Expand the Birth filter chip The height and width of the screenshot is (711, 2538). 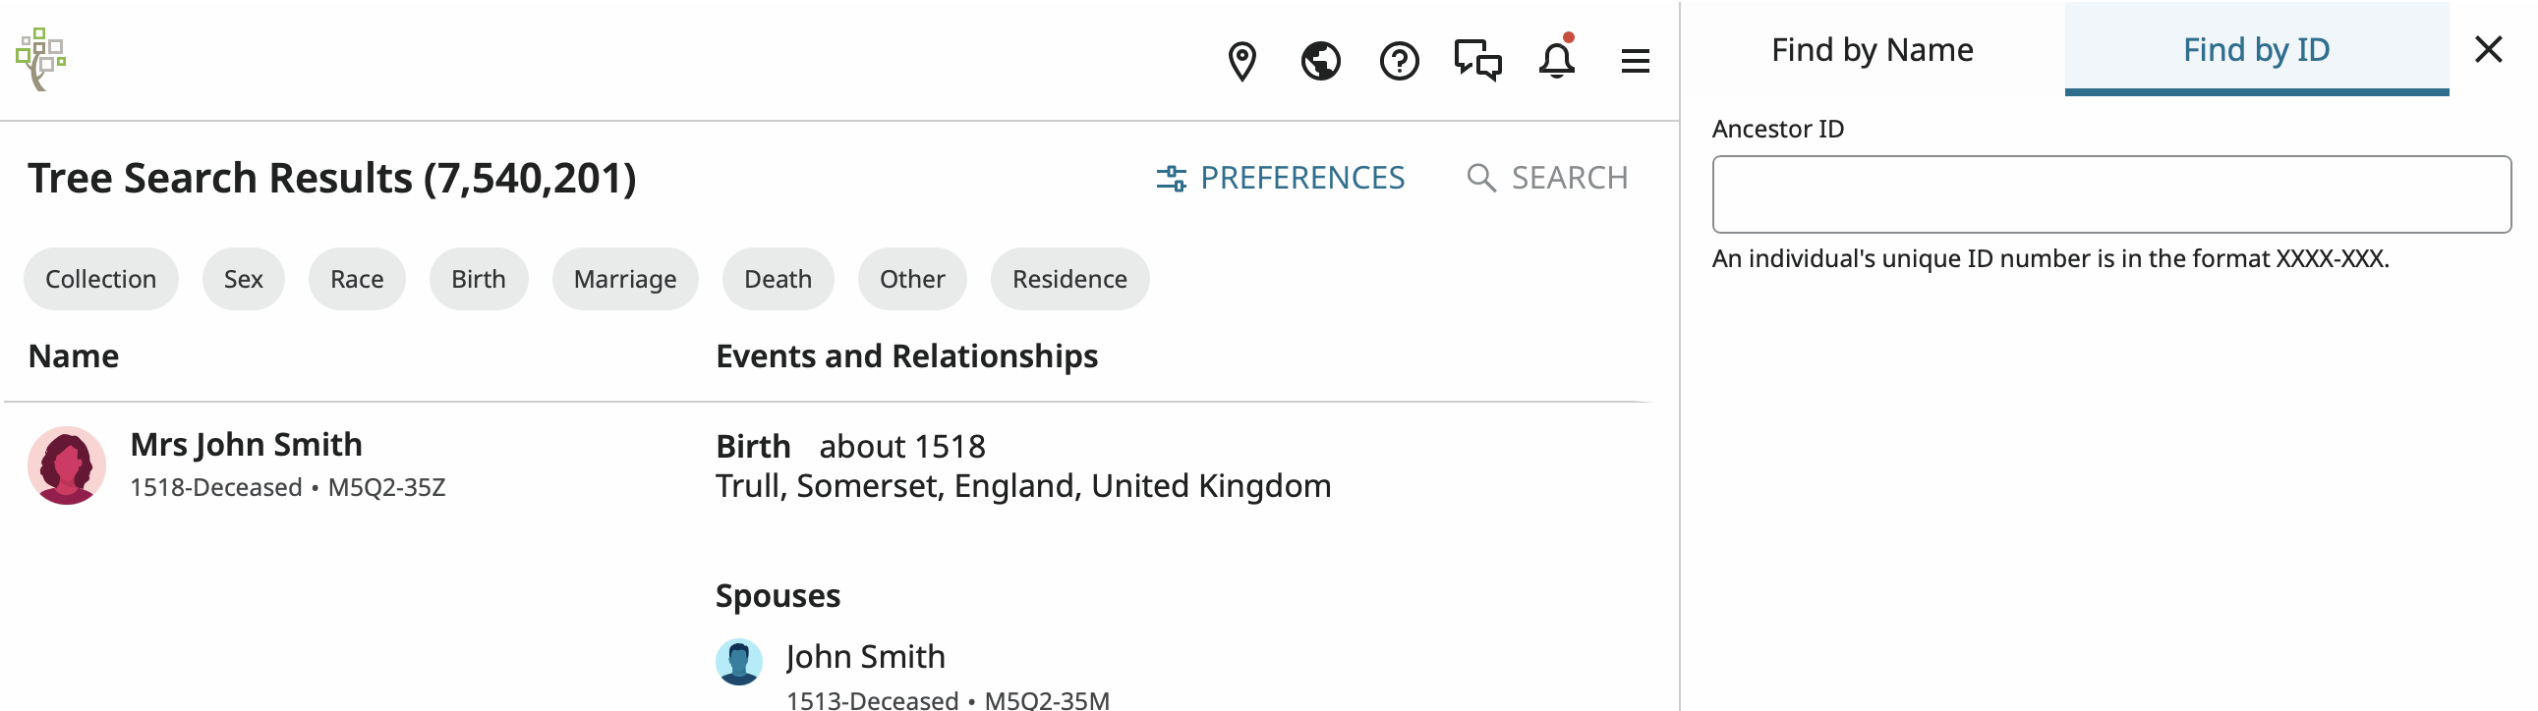tap(478, 280)
